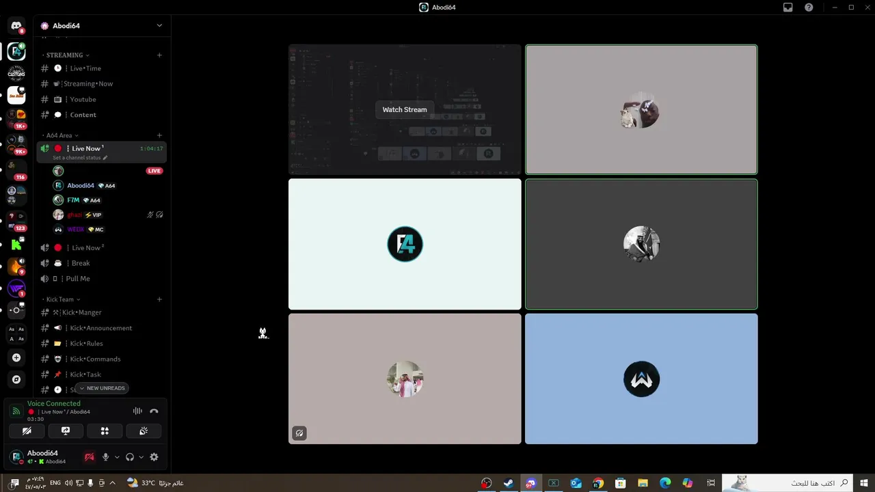875x492 pixels.
Task: Open Steam from the taskbar
Action: (509, 483)
